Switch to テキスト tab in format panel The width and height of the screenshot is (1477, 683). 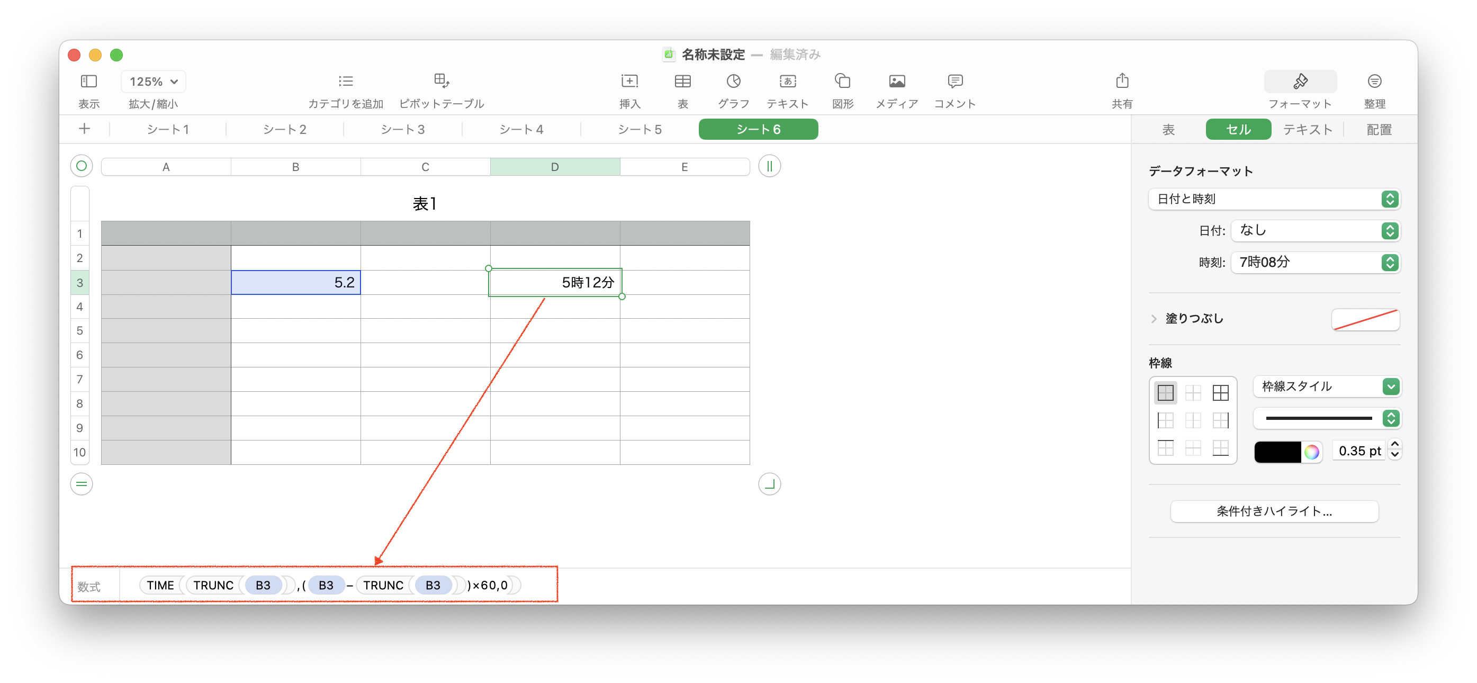pos(1307,130)
